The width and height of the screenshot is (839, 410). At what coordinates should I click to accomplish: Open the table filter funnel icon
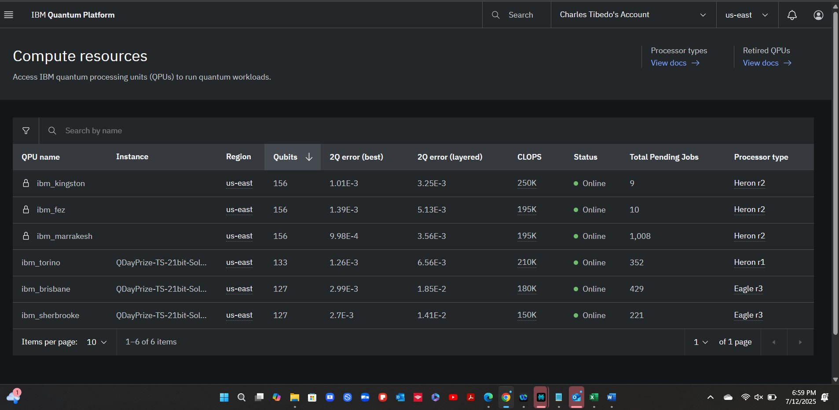[x=26, y=131]
